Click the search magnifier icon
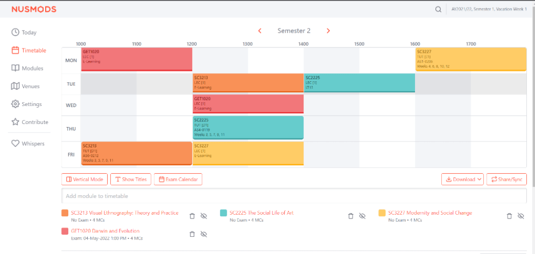Image resolution: width=535 pixels, height=254 pixels. tap(439, 9)
